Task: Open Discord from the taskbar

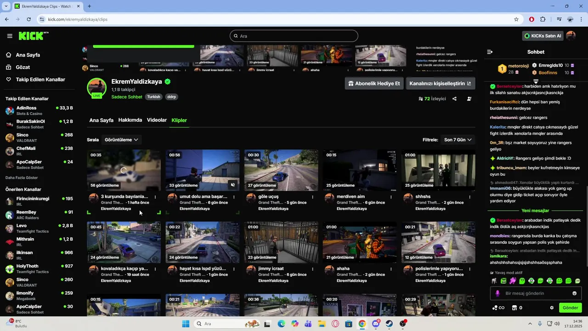Action: (x=376, y=324)
